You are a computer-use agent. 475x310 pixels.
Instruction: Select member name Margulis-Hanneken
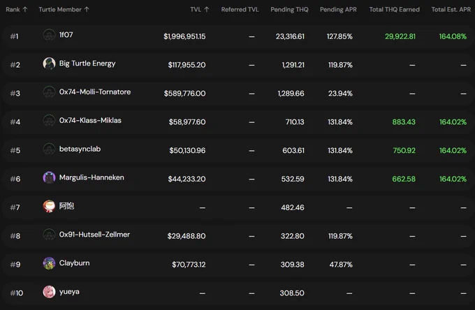pos(92,178)
